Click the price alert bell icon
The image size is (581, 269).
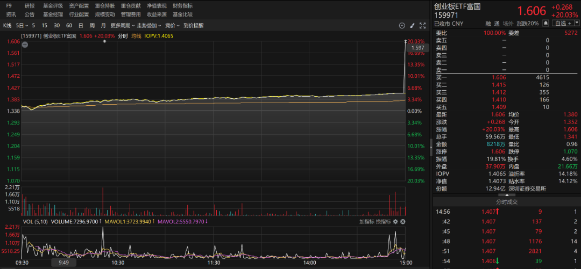click(x=545, y=23)
